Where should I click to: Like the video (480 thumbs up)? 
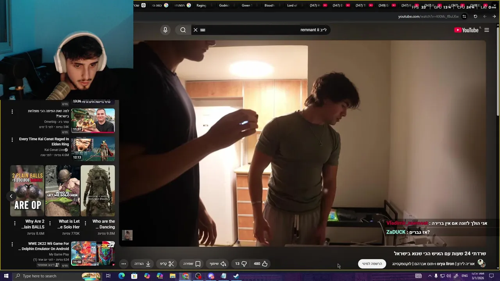(261, 264)
